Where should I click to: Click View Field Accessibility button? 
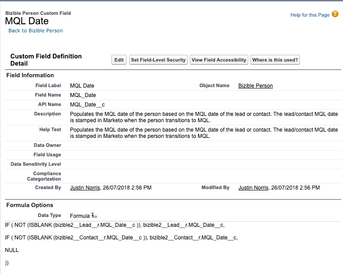point(219,60)
